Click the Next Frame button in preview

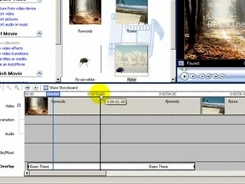[215, 77]
